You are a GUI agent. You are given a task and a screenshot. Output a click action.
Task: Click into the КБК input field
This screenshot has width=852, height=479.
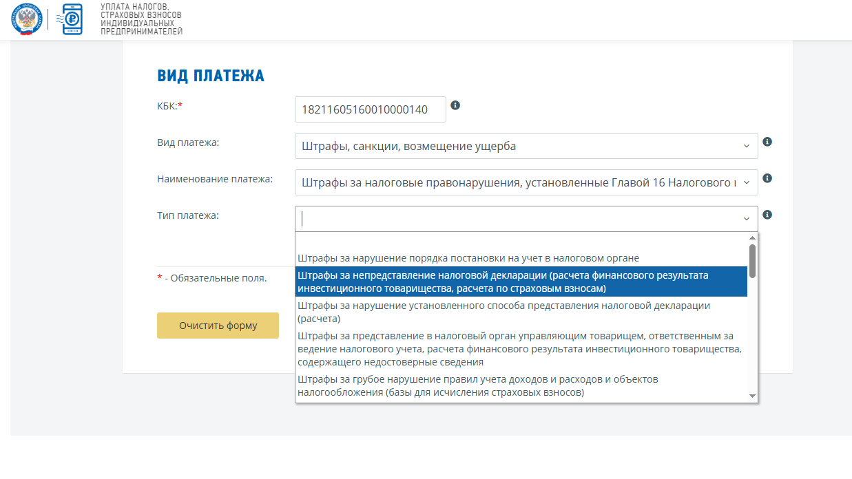(370, 109)
